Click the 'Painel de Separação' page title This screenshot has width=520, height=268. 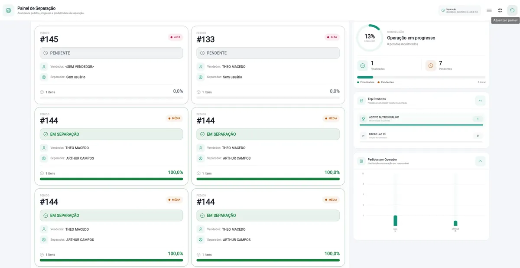36,8
